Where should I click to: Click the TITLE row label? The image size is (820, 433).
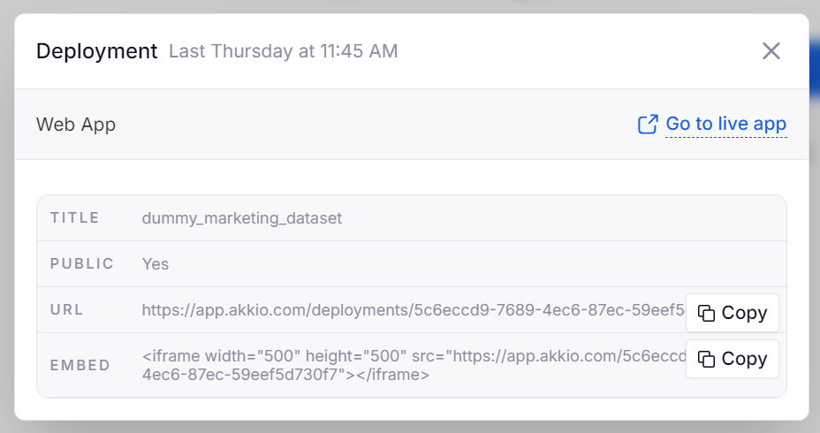pos(75,217)
